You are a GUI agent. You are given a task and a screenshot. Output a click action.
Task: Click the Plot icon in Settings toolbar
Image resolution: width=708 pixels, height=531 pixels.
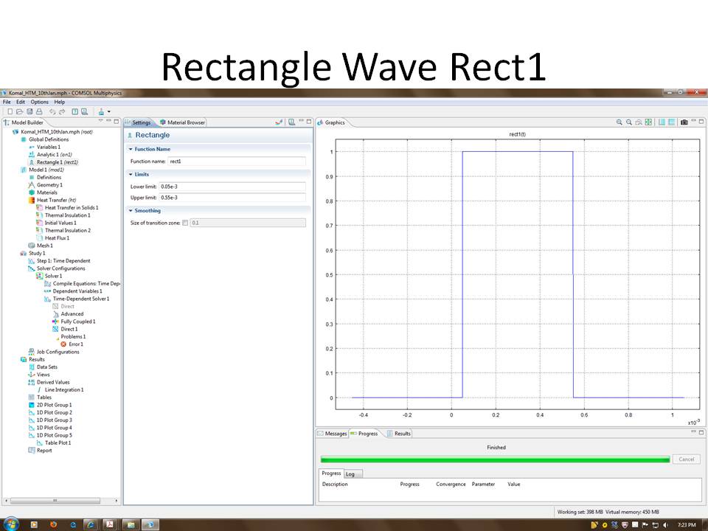pyautogui.click(x=279, y=122)
